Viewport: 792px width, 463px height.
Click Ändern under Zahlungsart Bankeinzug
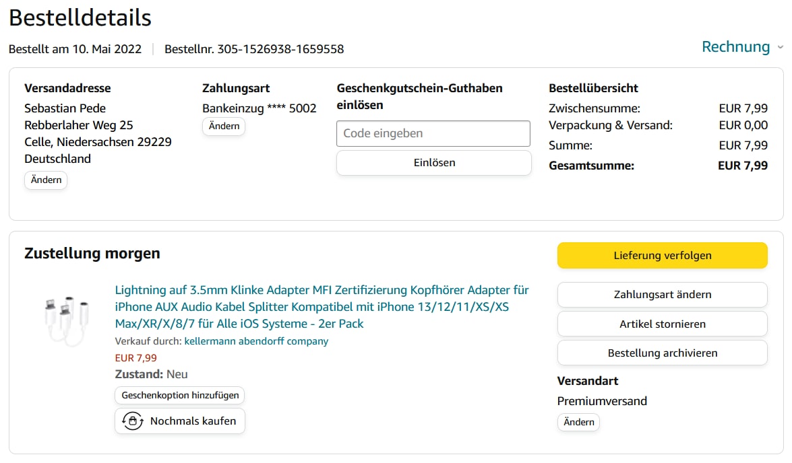tap(224, 126)
